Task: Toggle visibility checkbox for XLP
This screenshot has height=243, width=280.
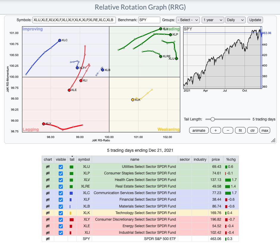Action: (61, 174)
